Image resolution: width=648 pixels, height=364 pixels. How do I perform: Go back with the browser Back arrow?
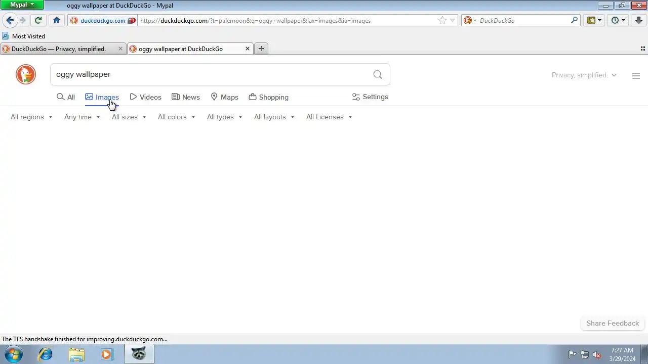[x=10, y=21]
